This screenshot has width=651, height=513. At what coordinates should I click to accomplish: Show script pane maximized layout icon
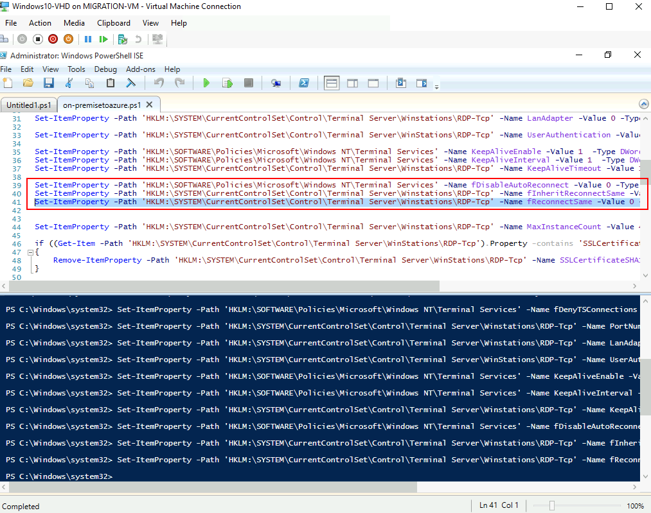point(373,83)
